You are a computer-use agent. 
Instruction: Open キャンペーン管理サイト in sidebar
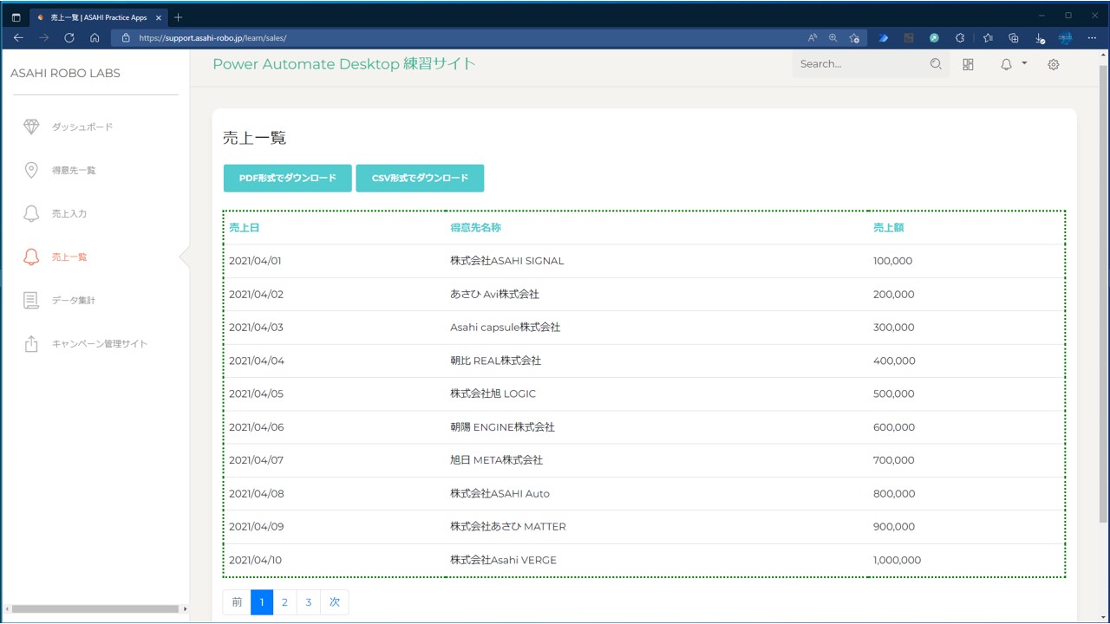pyautogui.click(x=100, y=343)
